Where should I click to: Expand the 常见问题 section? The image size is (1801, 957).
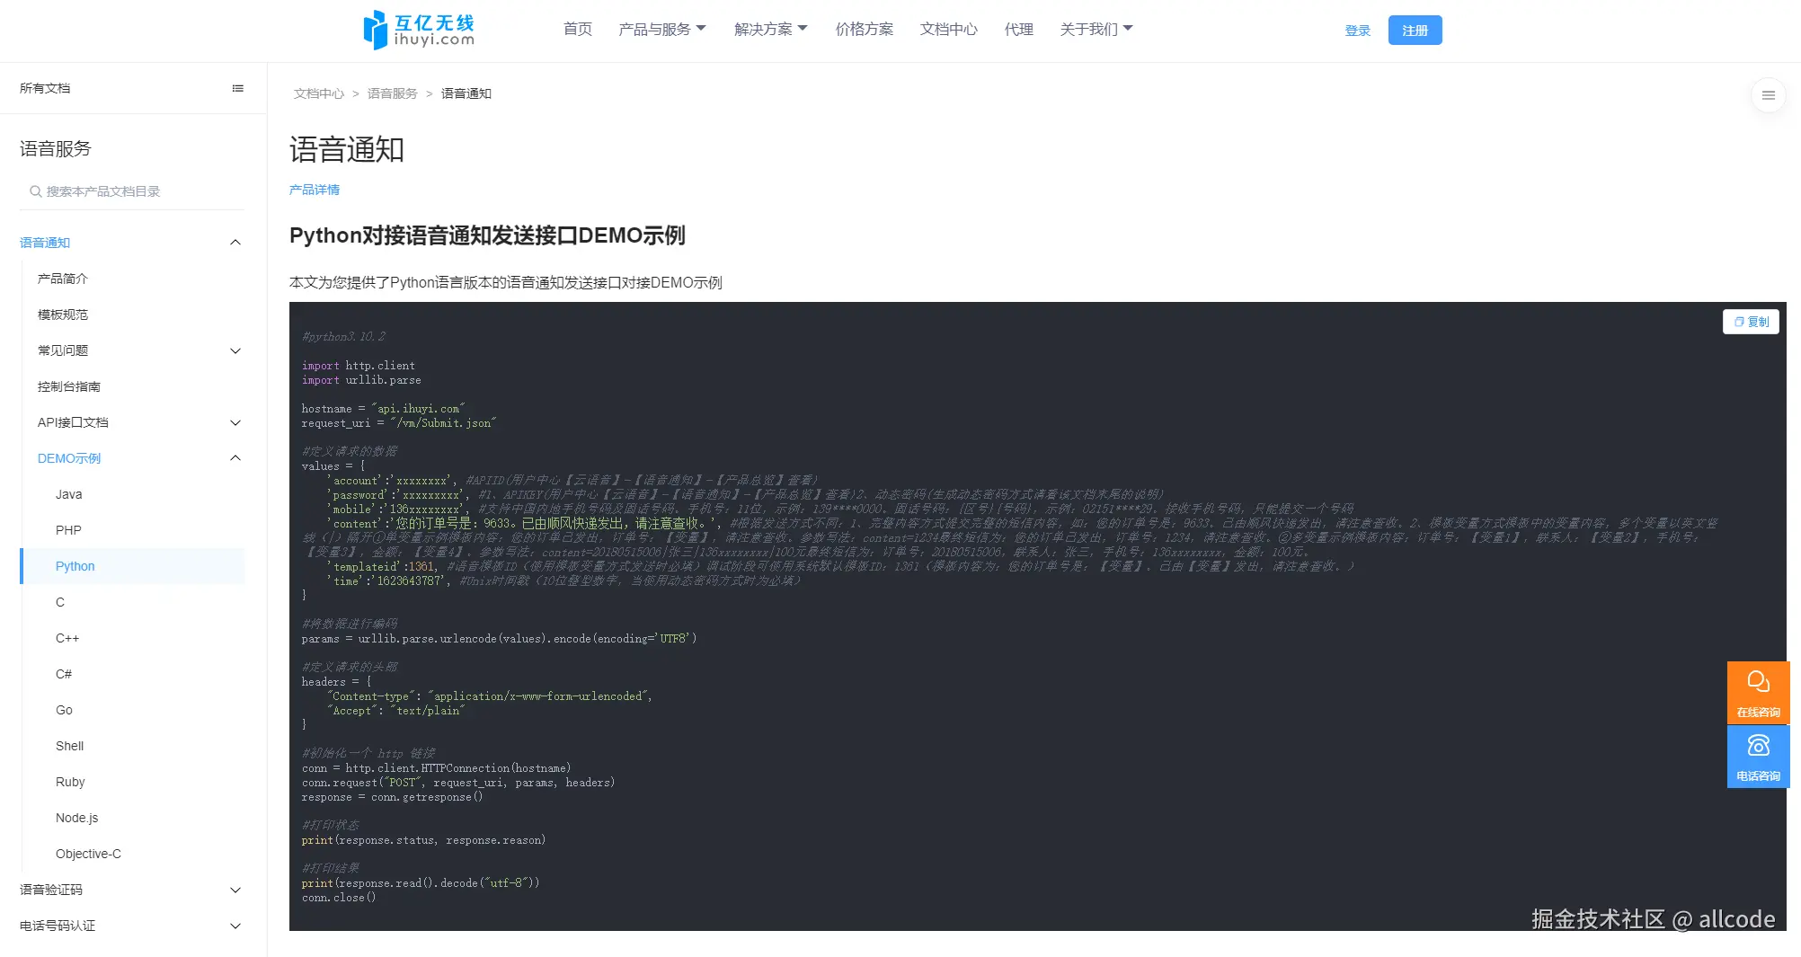(235, 350)
